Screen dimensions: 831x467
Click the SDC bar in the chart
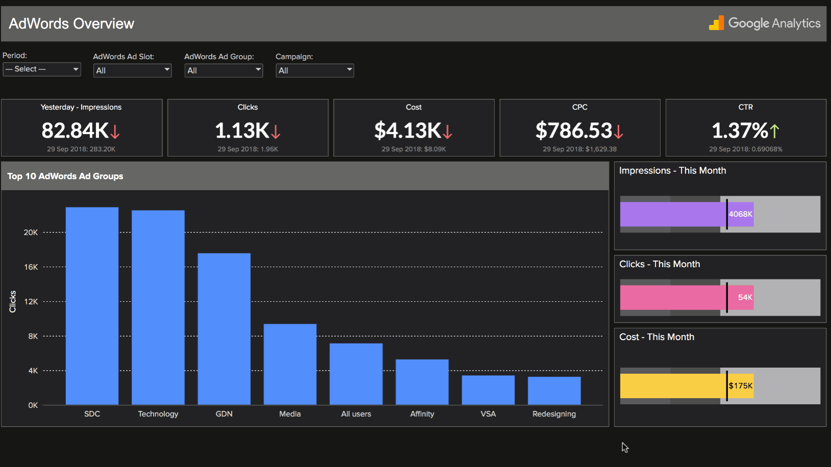[x=92, y=306]
